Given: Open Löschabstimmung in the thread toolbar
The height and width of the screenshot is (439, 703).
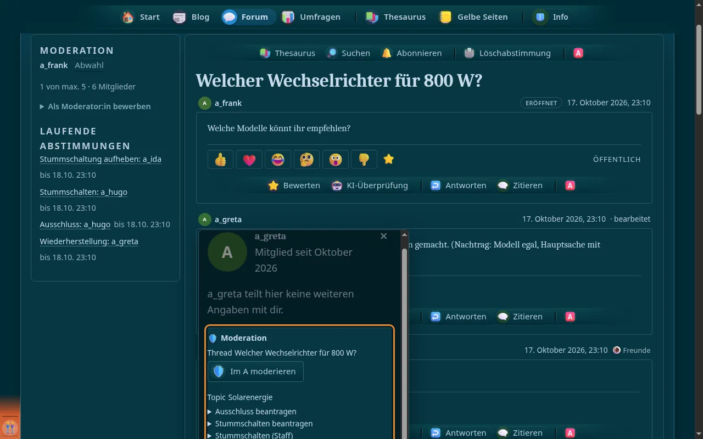Looking at the screenshot, I should coord(507,53).
